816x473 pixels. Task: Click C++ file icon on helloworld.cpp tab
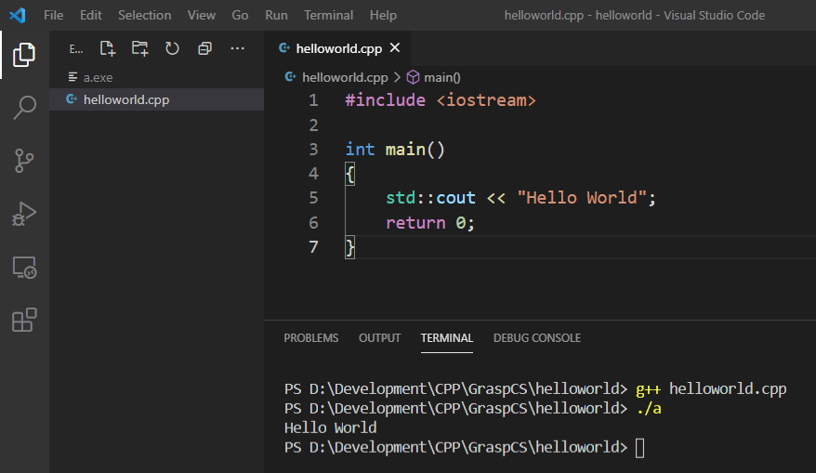tap(284, 48)
